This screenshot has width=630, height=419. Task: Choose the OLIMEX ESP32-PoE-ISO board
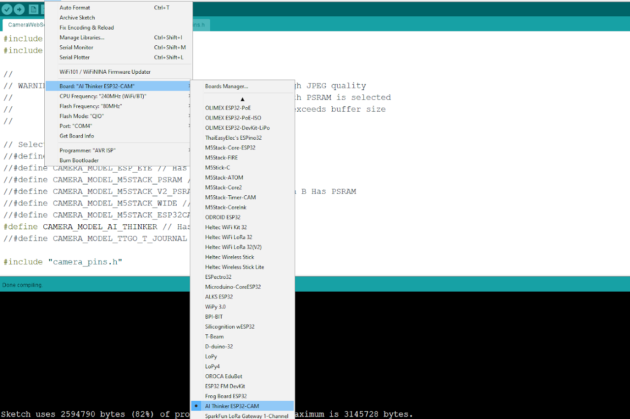click(x=243, y=118)
